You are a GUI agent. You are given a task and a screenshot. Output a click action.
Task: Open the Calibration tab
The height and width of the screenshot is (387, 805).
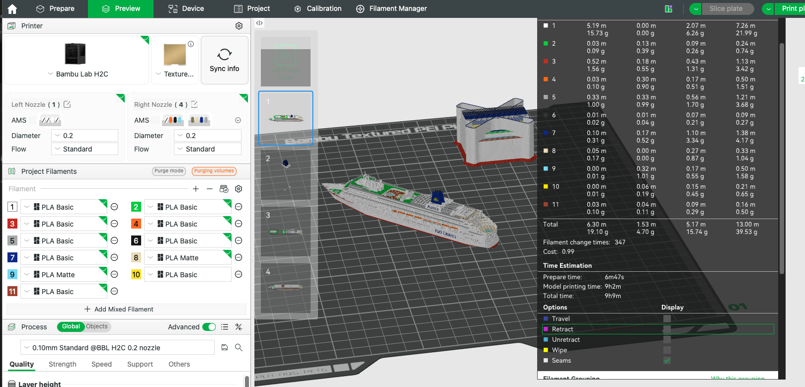pos(318,8)
